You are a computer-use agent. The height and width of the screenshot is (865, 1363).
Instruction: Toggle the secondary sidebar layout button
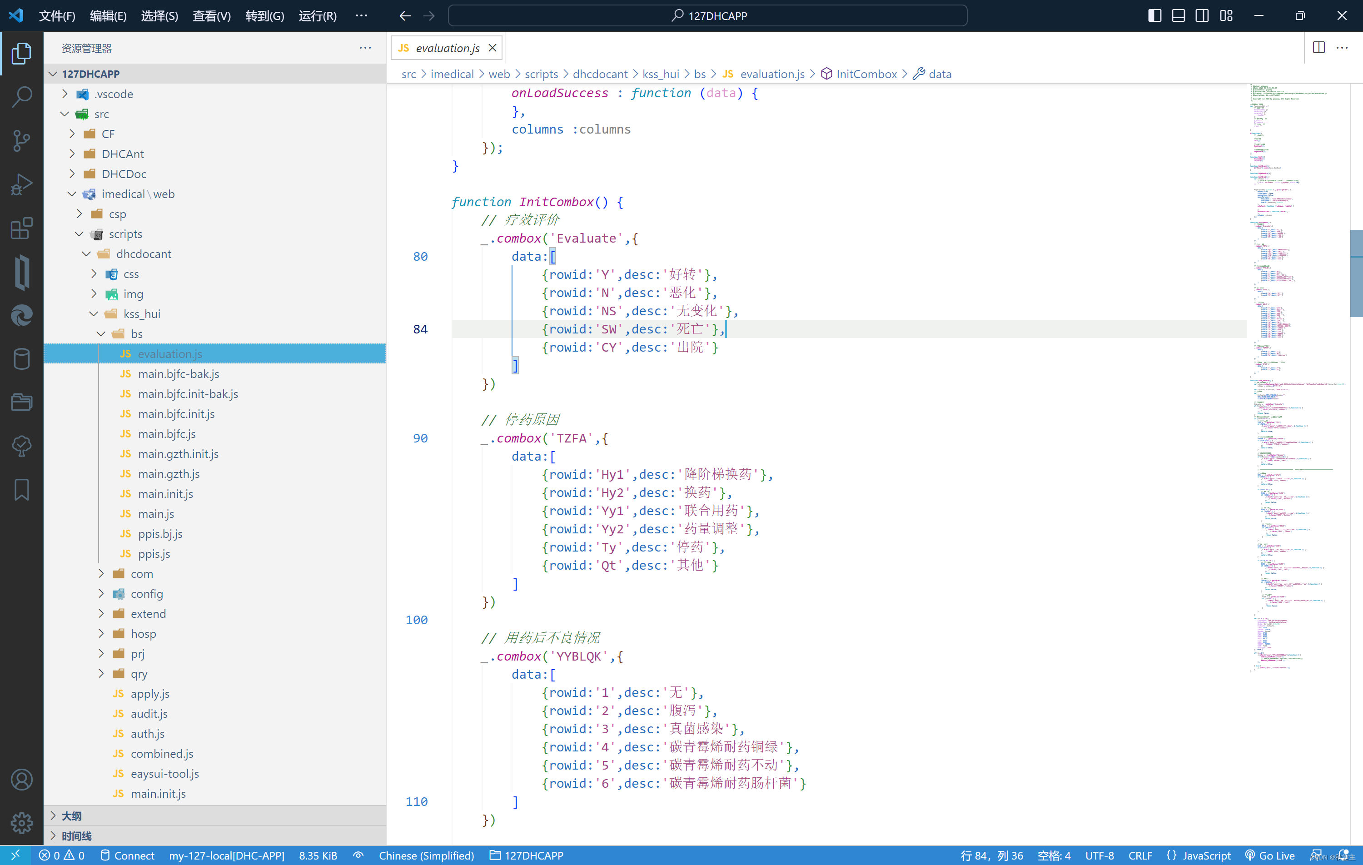coord(1202,16)
